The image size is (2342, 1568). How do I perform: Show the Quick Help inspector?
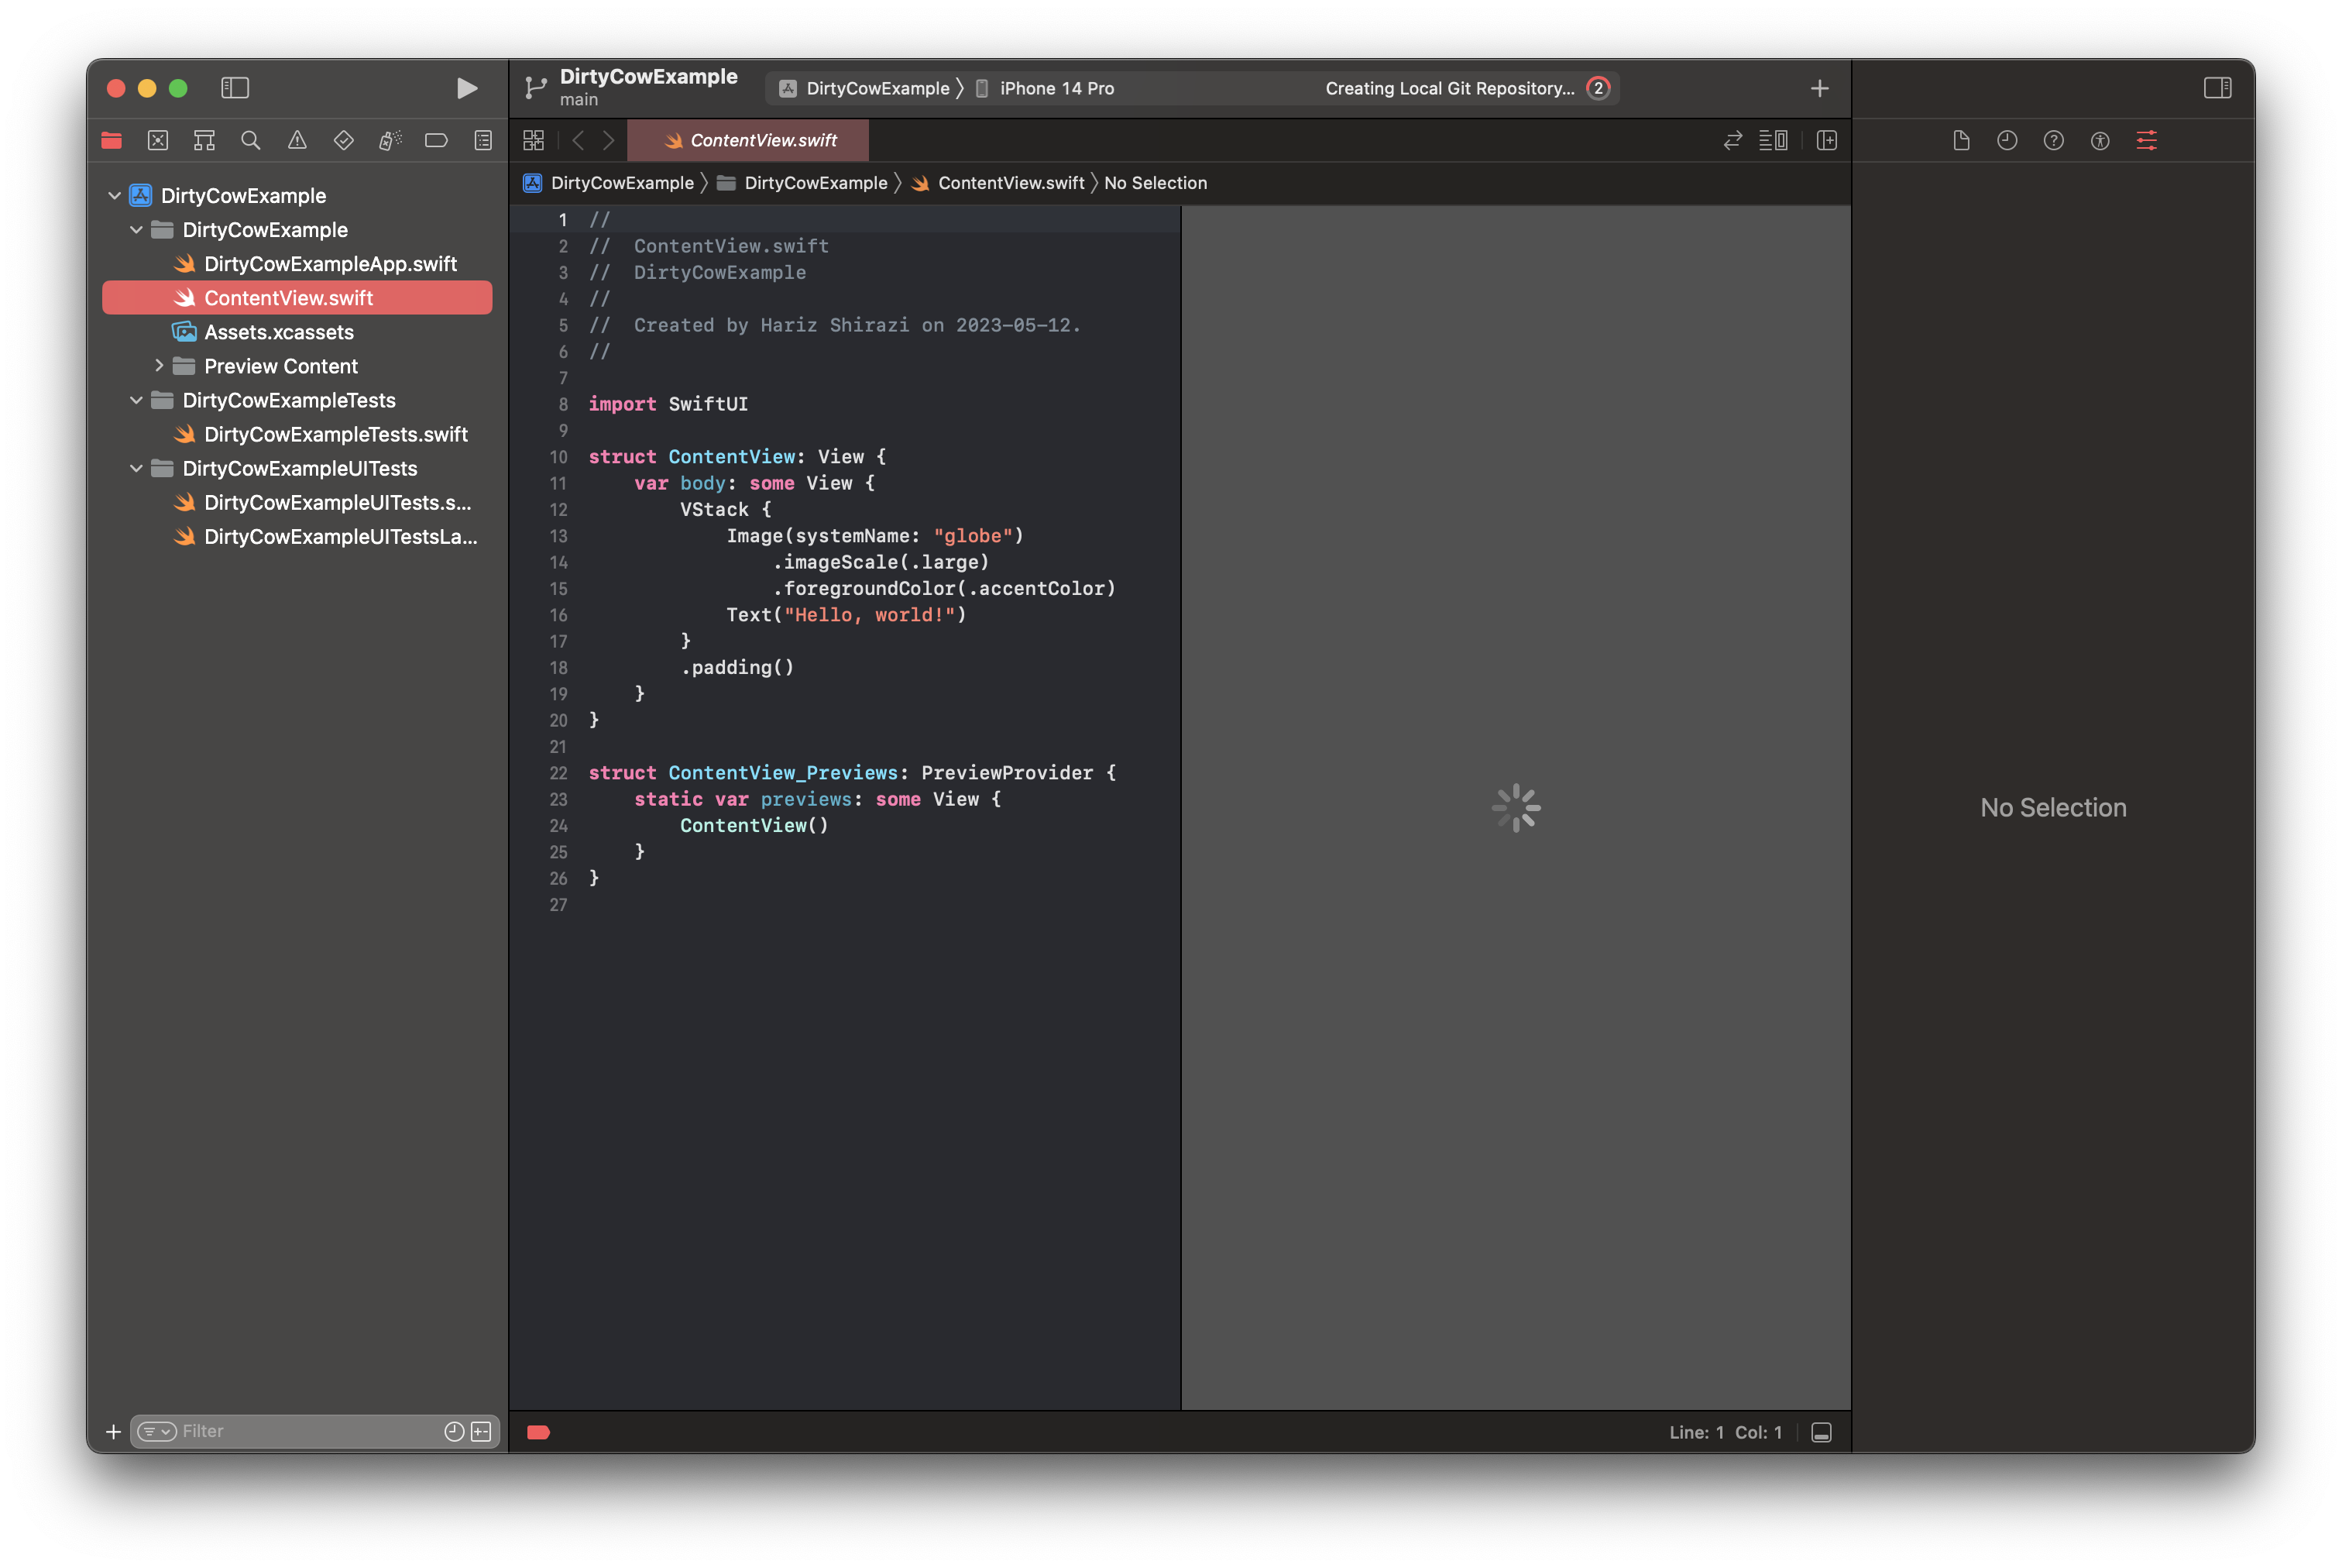point(2053,140)
